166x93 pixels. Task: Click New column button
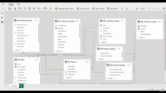pyautogui.click(x=98, y=9)
